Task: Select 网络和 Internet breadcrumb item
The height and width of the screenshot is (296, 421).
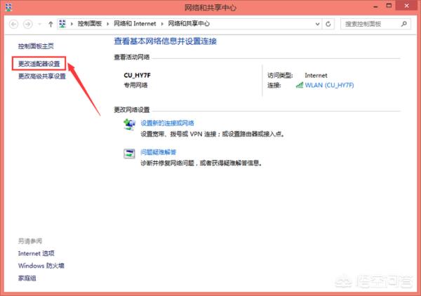Action: point(135,24)
